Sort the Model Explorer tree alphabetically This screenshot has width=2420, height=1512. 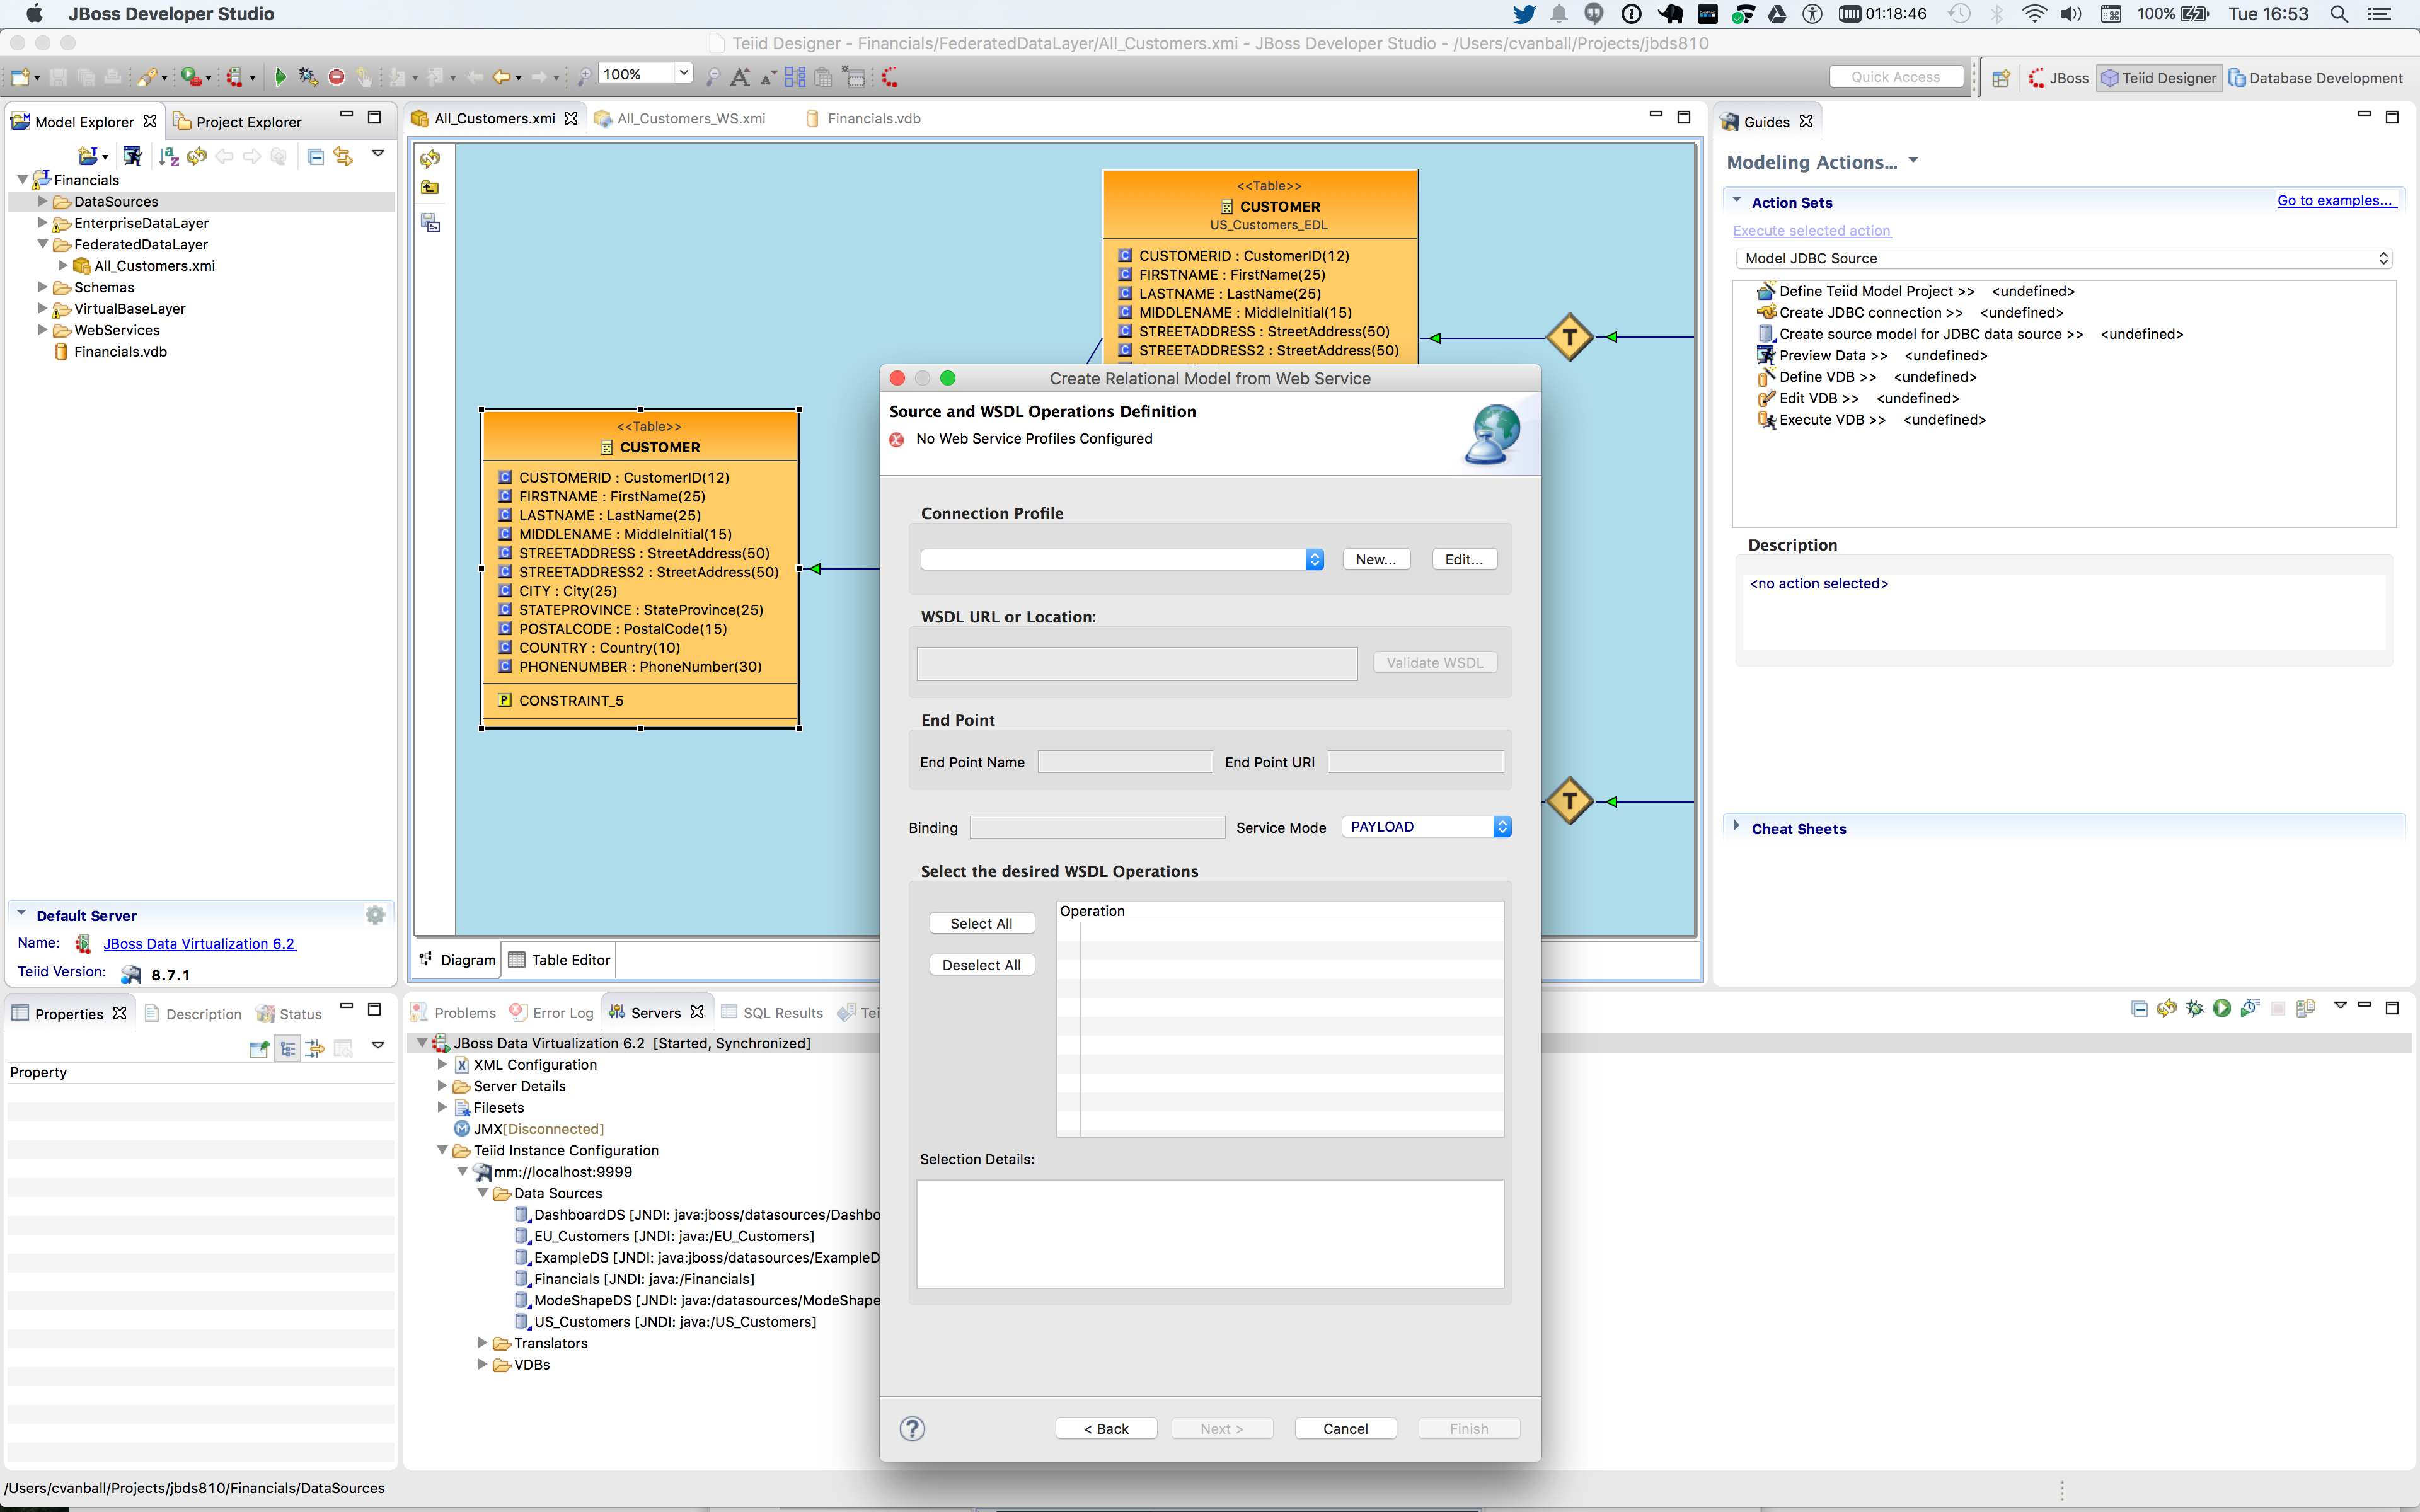(168, 156)
